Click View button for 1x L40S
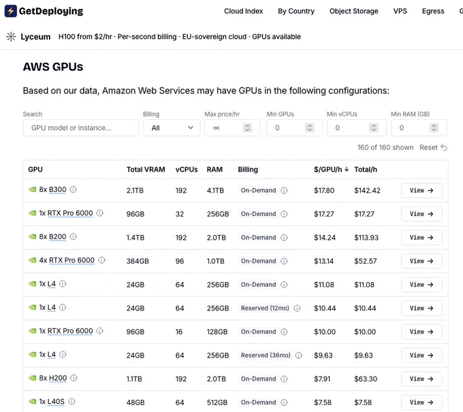Viewport: 463px width, 412px height. (x=421, y=402)
